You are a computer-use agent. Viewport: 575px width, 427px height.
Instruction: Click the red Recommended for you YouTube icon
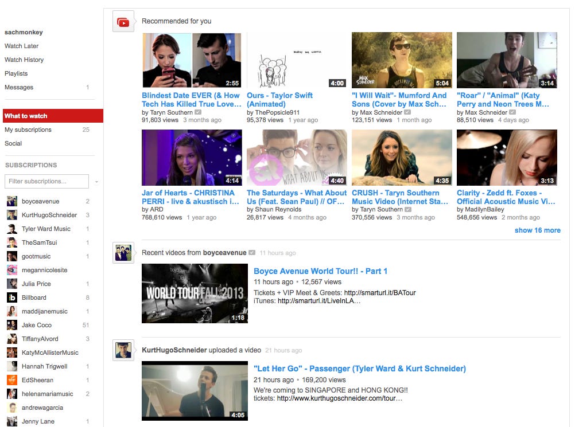pyautogui.click(x=123, y=22)
